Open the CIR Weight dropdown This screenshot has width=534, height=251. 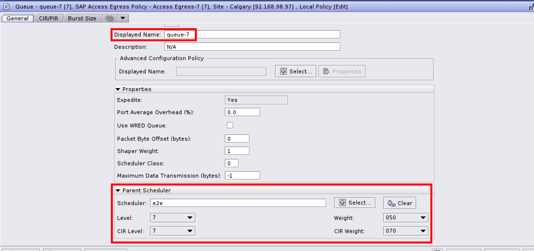[x=423, y=231]
